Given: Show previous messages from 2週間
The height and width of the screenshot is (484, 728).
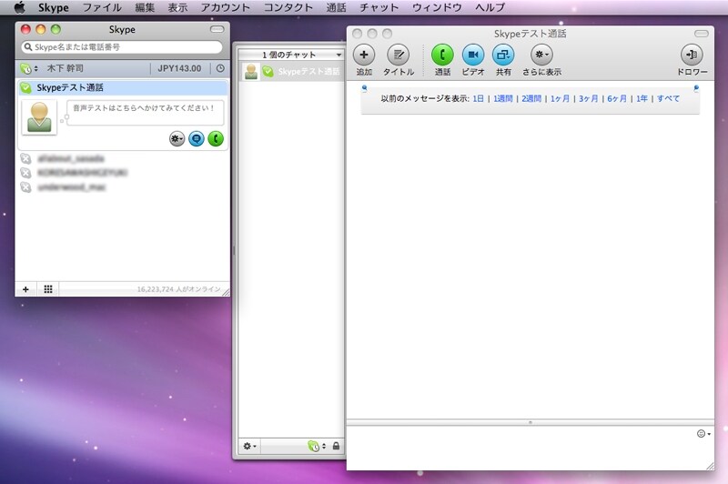Looking at the screenshot, I should (531, 98).
